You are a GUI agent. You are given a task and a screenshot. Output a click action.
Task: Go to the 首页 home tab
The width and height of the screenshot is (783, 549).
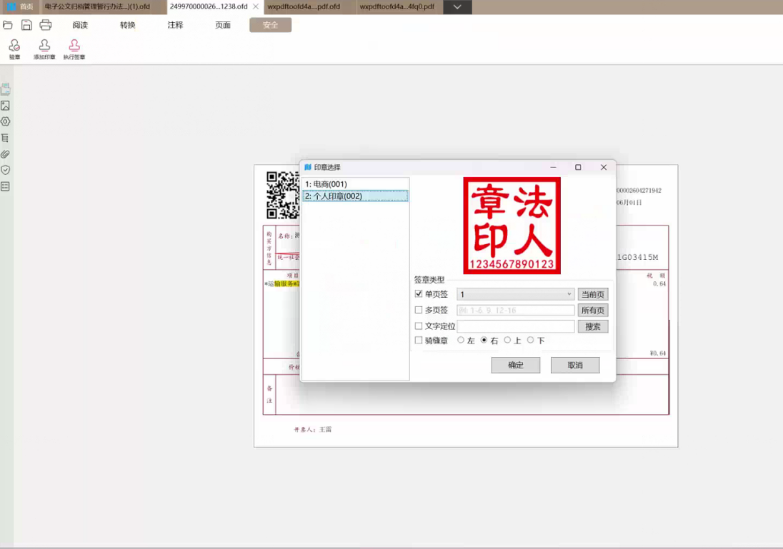[21, 6]
